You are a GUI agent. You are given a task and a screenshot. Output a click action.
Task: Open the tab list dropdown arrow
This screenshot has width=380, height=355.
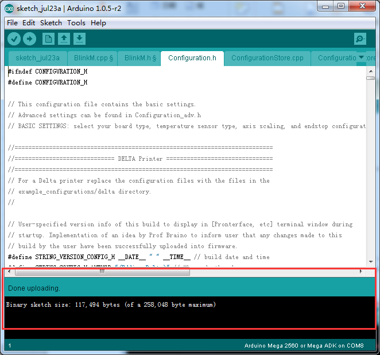[x=361, y=57]
